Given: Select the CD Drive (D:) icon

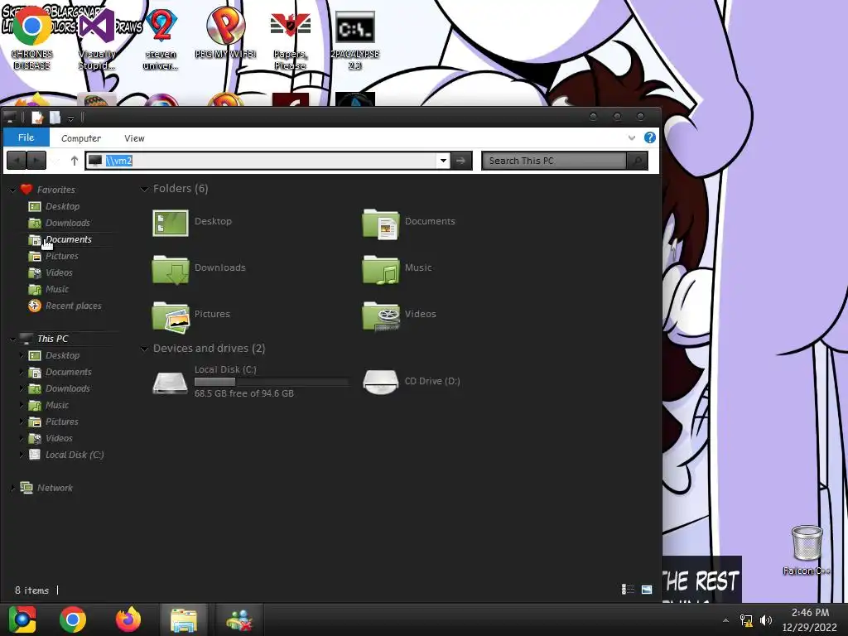Looking at the screenshot, I should point(381,382).
